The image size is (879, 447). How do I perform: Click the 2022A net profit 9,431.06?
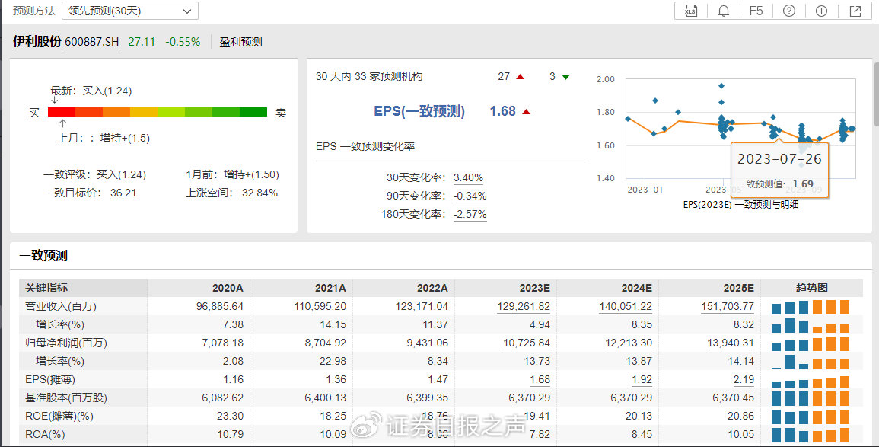[x=427, y=343]
